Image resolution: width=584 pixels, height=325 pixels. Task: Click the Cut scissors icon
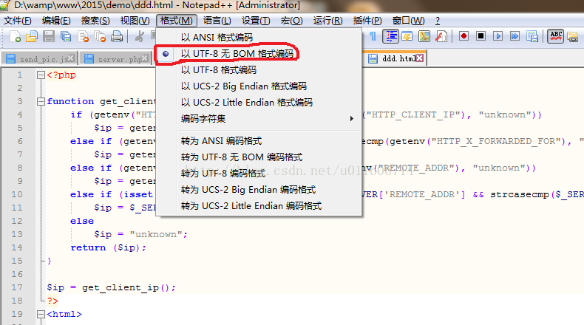140,36
